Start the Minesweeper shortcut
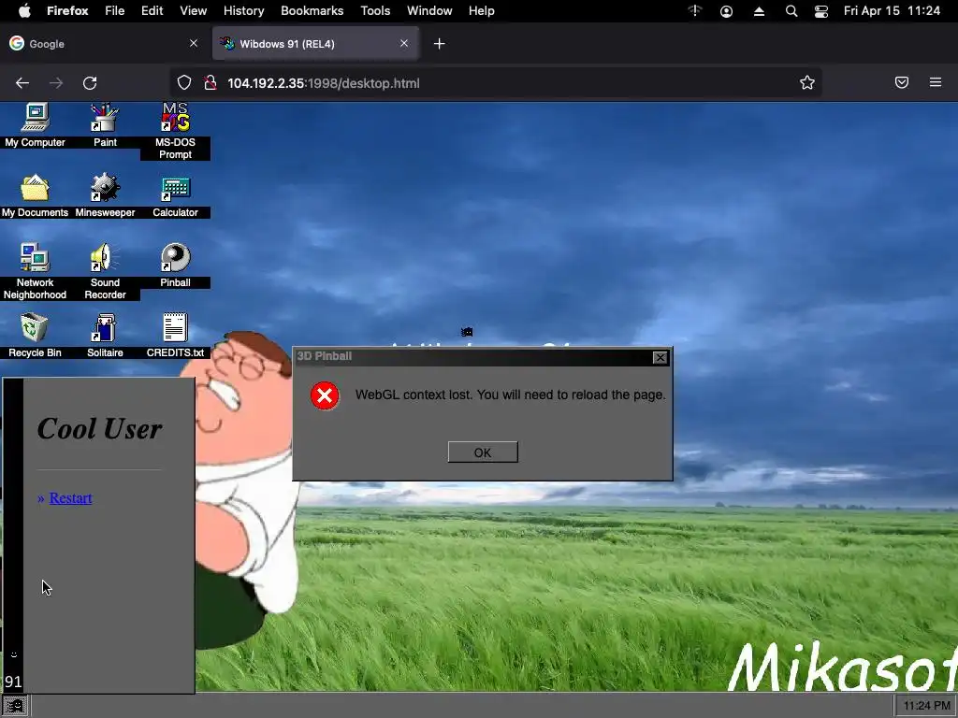This screenshot has width=958, height=718. (x=105, y=195)
